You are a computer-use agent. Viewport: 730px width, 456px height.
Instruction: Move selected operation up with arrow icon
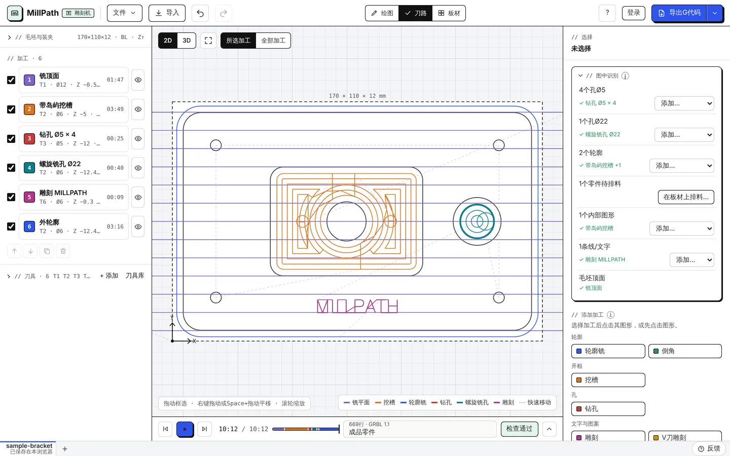click(14, 251)
